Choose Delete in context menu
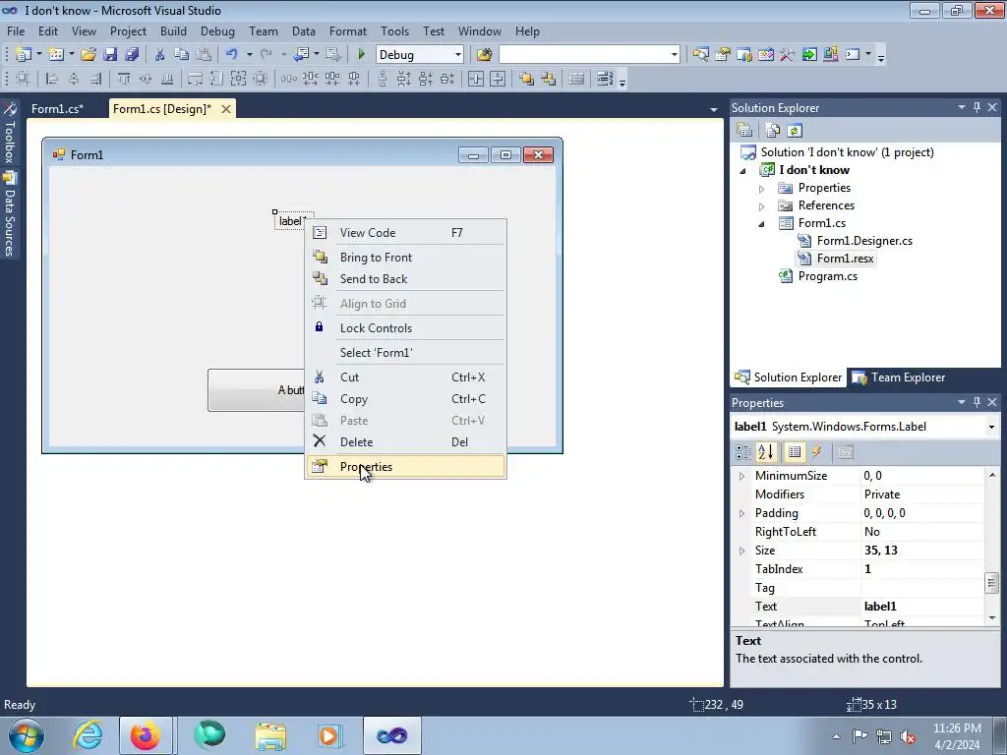1007x755 pixels. [405, 441]
